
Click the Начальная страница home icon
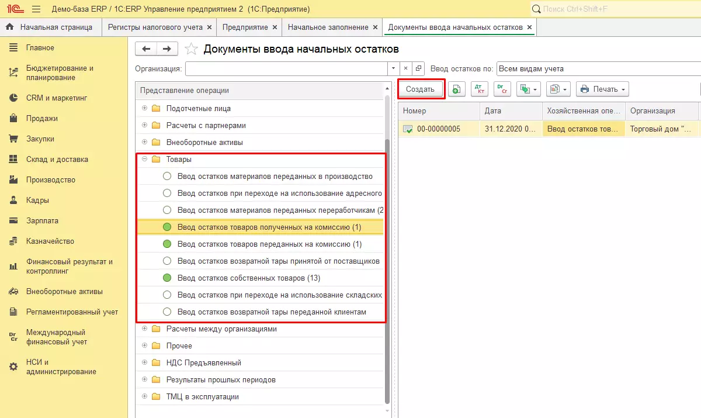click(9, 27)
